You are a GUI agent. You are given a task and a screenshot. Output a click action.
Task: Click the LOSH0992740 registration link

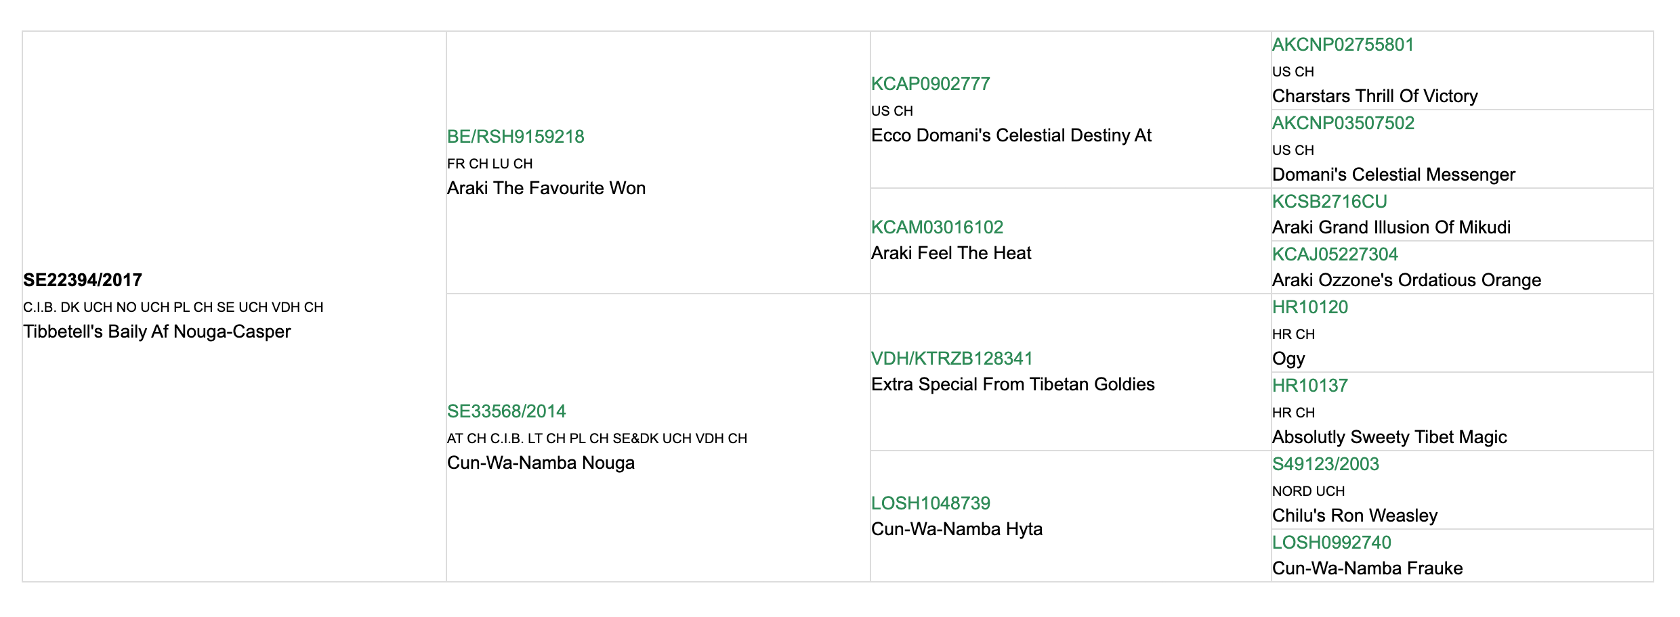pyautogui.click(x=1331, y=543)
